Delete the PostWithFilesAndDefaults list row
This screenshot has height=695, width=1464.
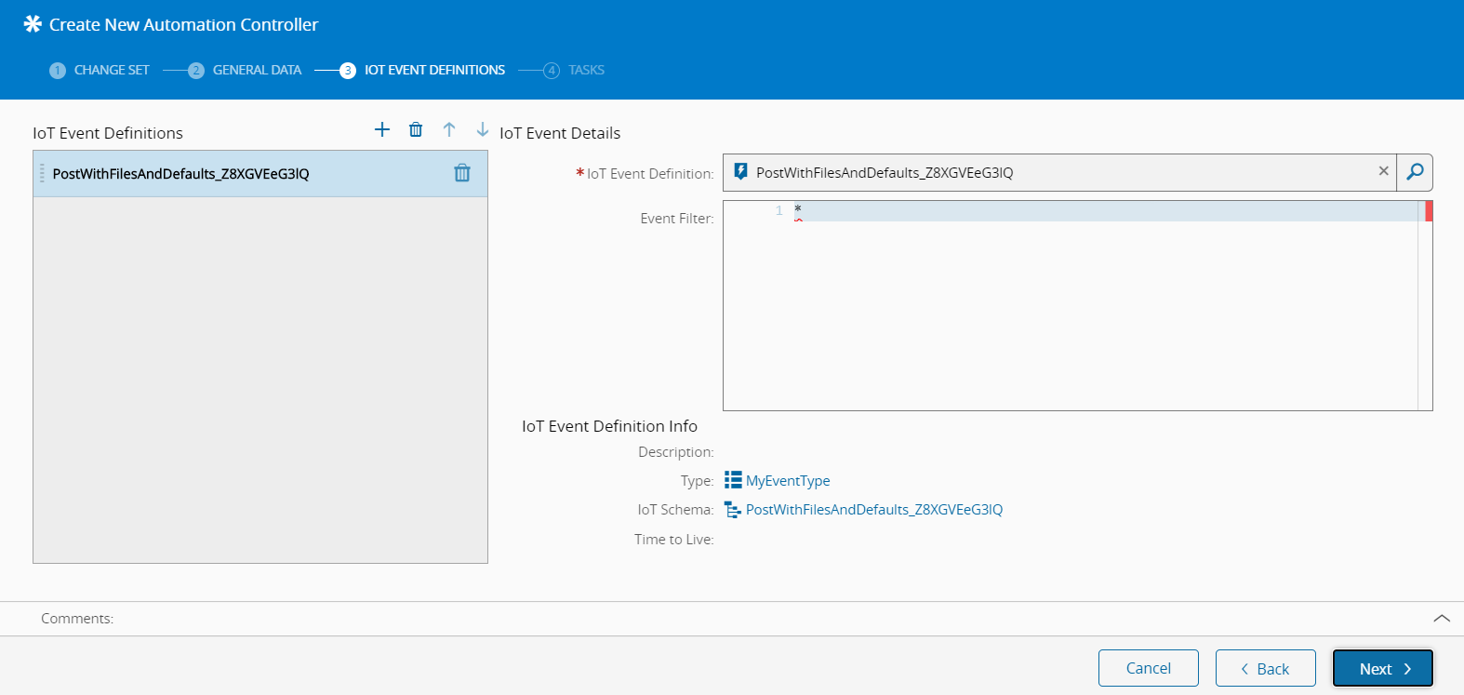pyautogui.click(x=462, y=173)
